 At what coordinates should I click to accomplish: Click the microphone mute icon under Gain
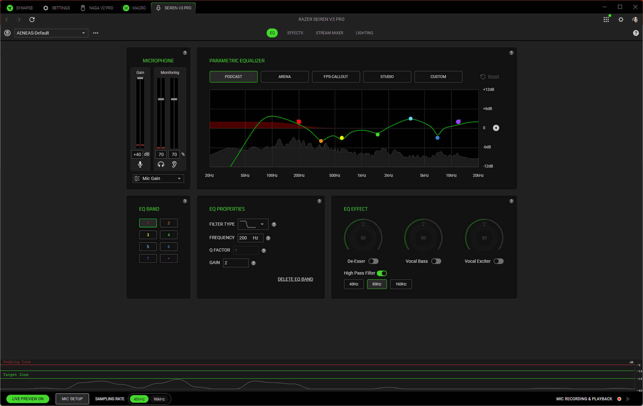coord(140,164)
